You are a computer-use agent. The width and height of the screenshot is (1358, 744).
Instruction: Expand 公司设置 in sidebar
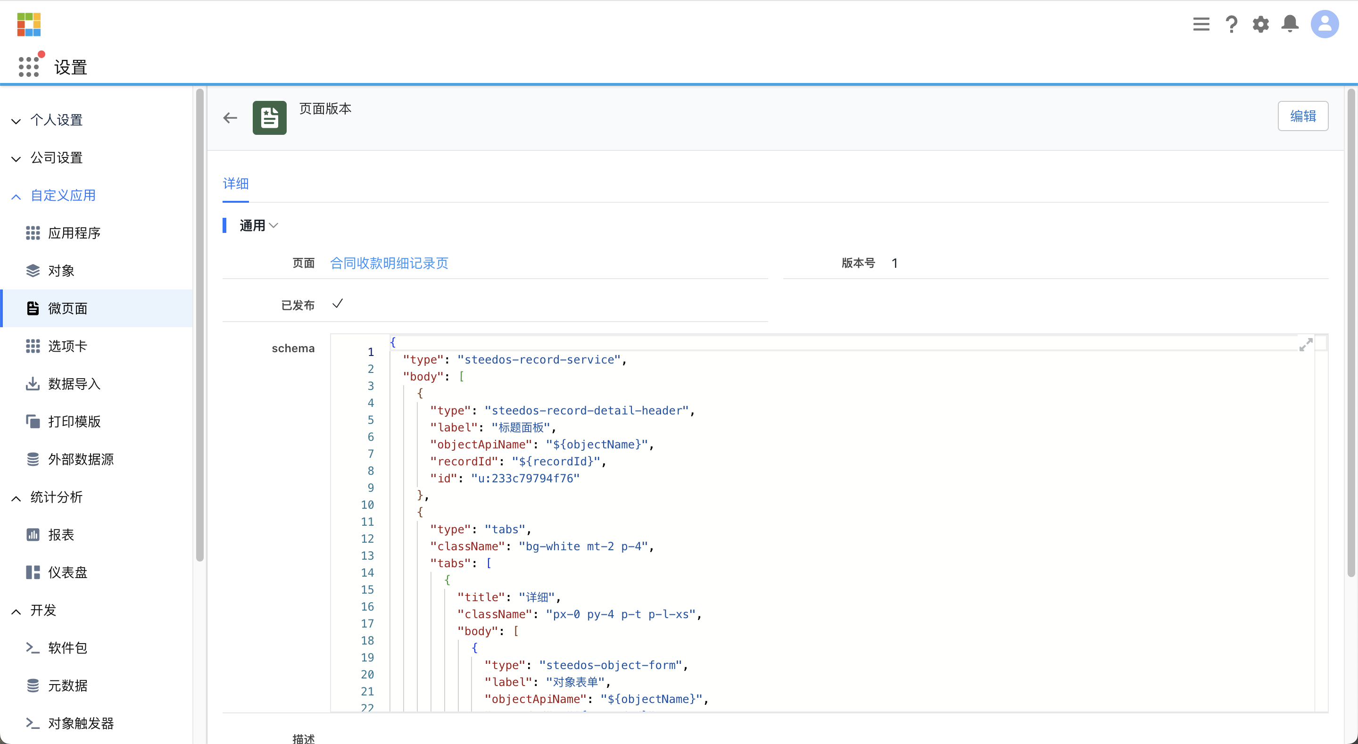56,157
